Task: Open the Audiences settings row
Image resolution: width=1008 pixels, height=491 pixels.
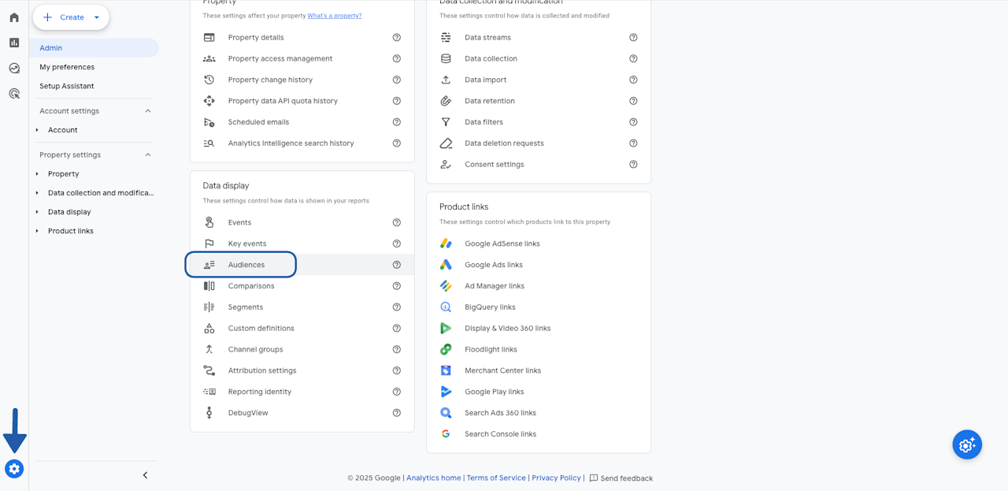Action: (246, 265)
